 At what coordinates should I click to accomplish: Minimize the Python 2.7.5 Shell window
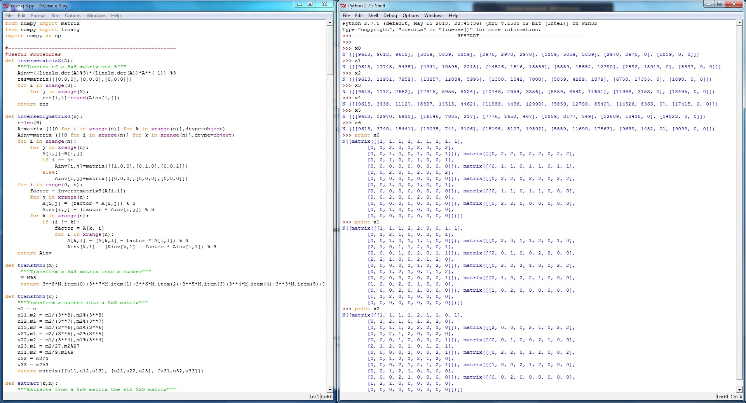(x=709, y=4)
